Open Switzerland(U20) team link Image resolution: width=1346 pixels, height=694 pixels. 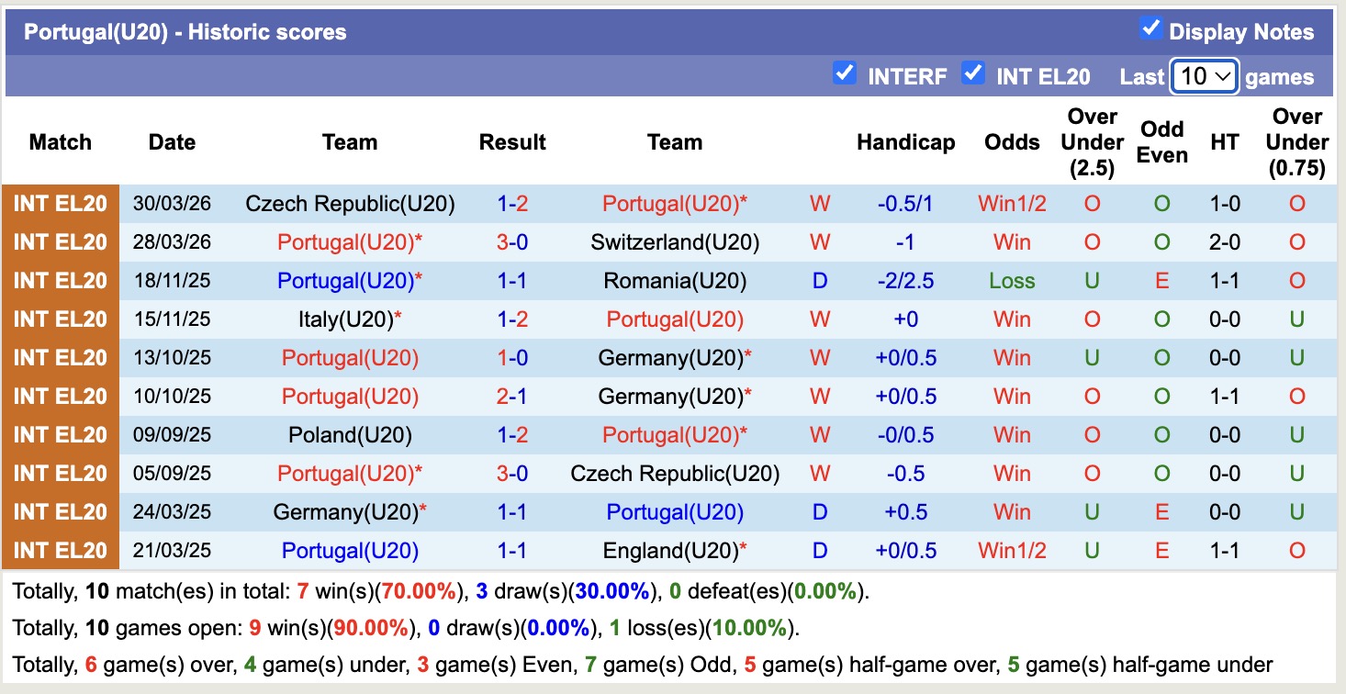pos(675,242)
